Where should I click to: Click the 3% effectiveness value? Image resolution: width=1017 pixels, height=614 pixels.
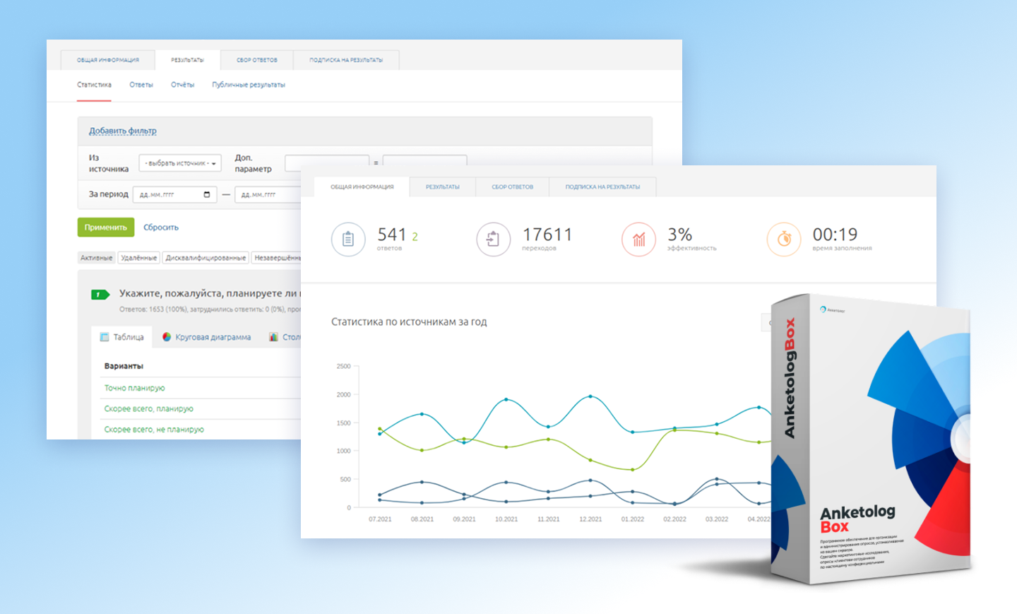[680, 235]
